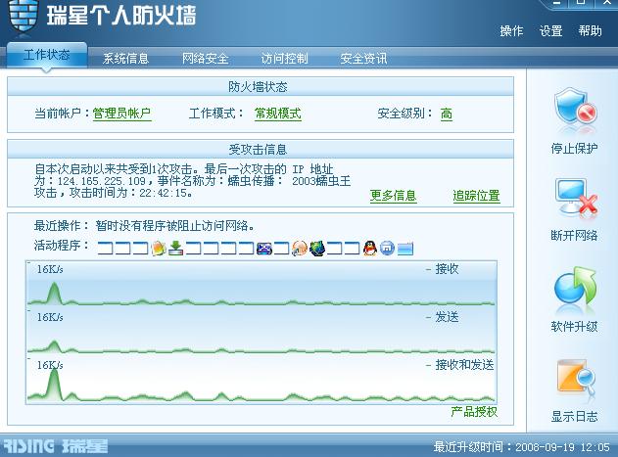This screenshot has width=618, height=457.
Task: Open the 网络安全 tab
Action: pyautogui.click(x=205, y=59)
